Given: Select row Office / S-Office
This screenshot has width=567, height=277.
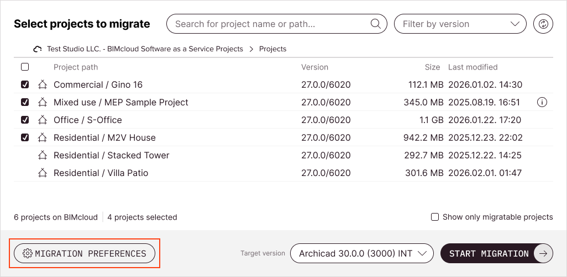Looking at the screenshot, I should point(283,120).
